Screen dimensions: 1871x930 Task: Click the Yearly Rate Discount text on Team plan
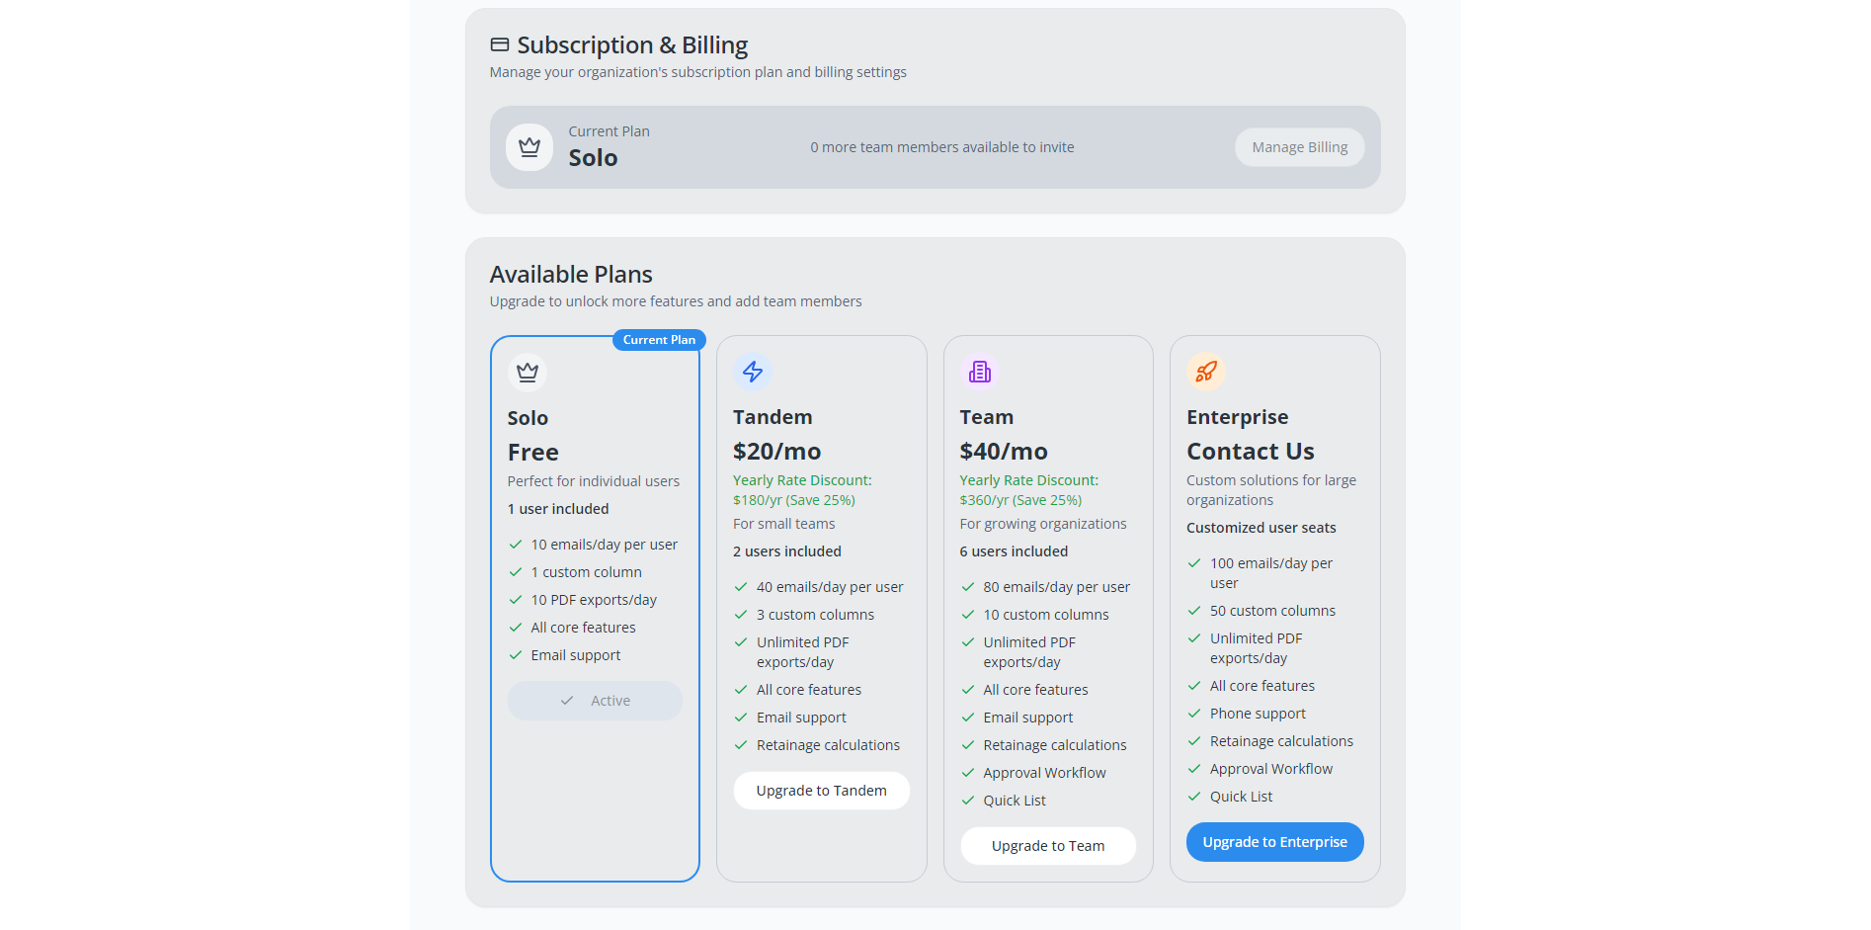1028,489
